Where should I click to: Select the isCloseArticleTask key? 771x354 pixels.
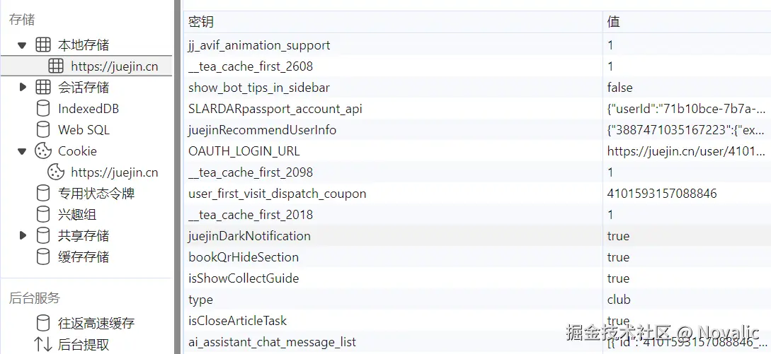[x=237, y=321]
